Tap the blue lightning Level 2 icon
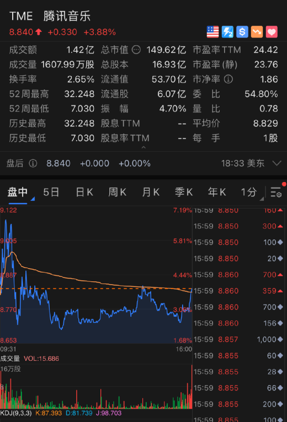Viewport: 287px width, 422px height. [227, 32]
